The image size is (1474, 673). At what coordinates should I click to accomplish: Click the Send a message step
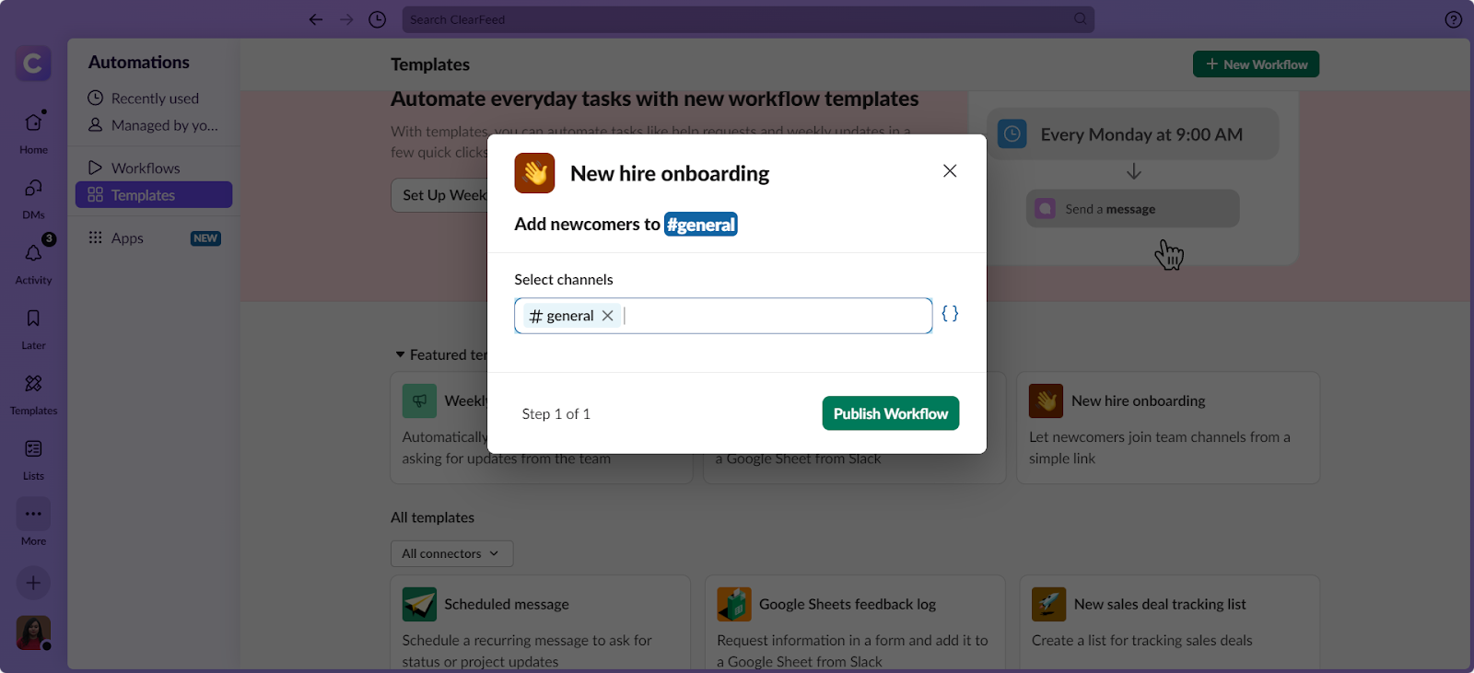pyautogui.click(x=1132, y=209)
